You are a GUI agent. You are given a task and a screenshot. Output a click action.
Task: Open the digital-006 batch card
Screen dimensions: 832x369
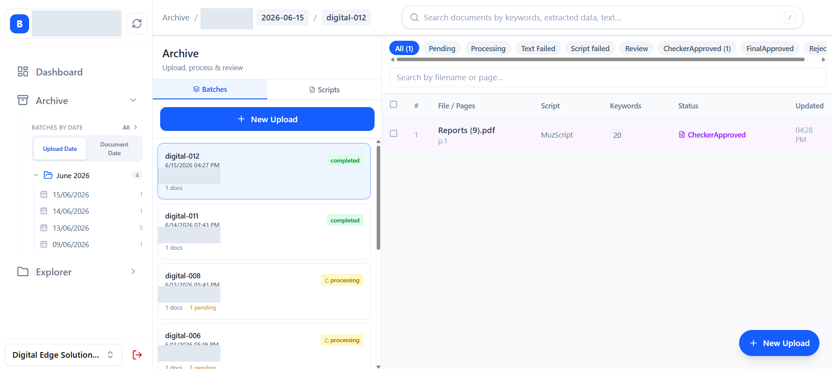(x=264, y=346)
